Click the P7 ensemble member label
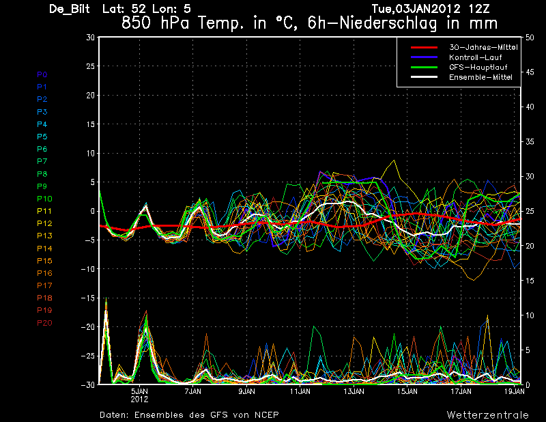This screenshot has width=546, height=422. [42, 161]
